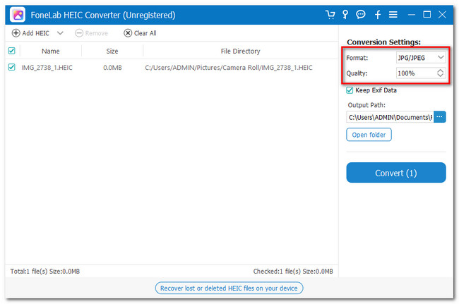Click the Quality label
The image size is (459, 304).
tap(357, 73)
